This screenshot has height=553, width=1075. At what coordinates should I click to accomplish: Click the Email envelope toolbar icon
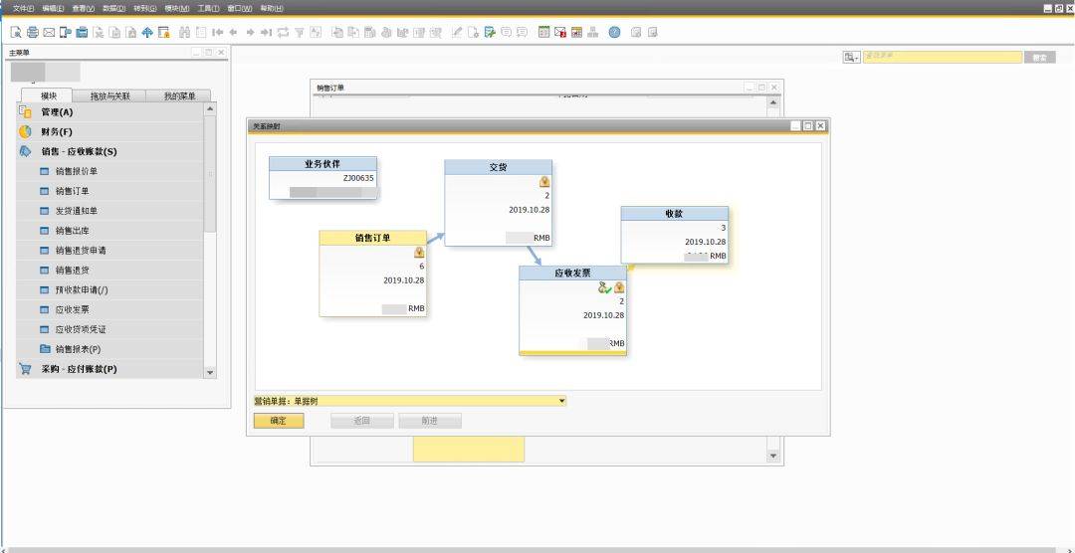pyautogui.click(x=49, y=32)
